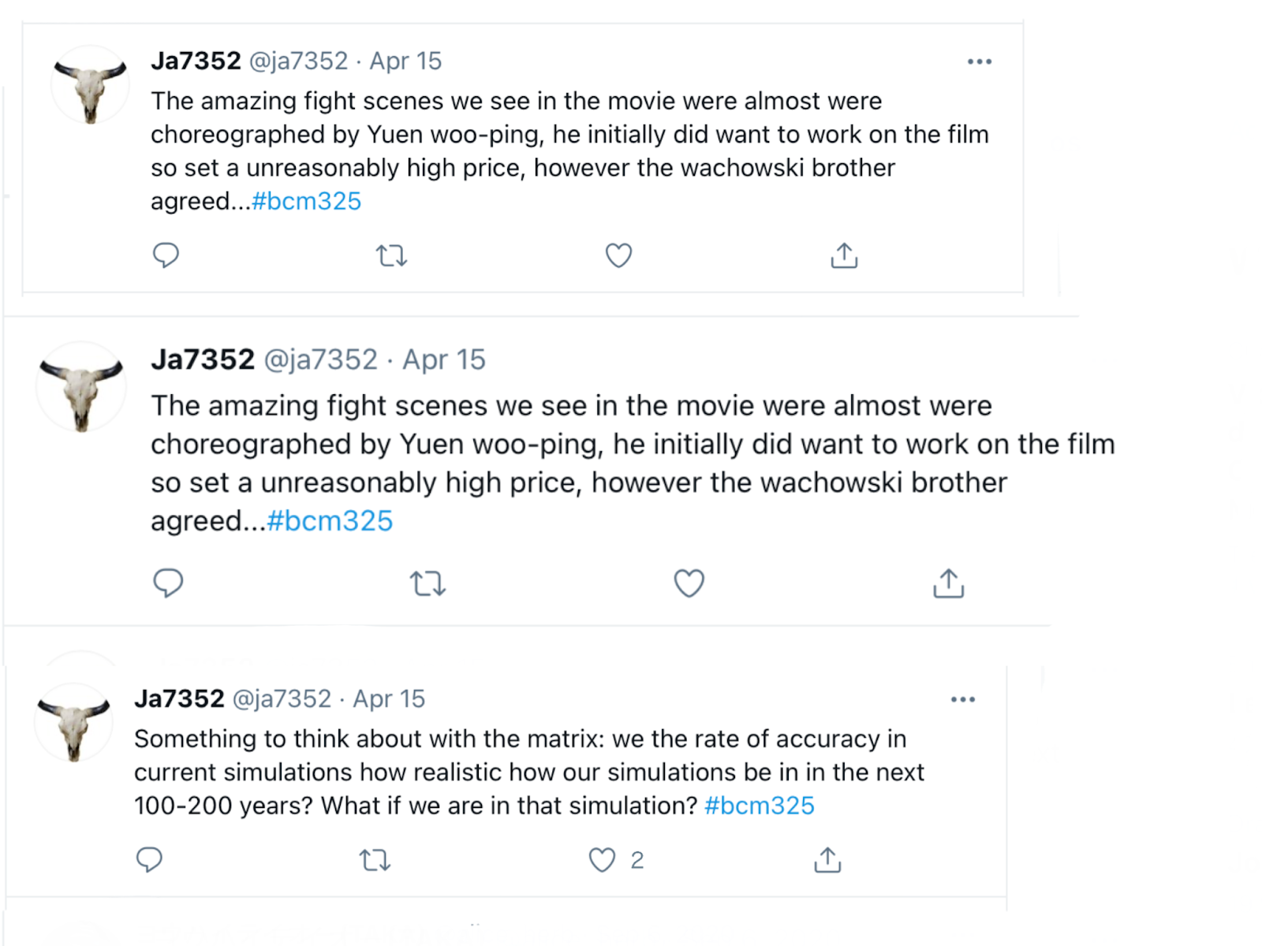Reply to the second fight scenes tweet
This screenshot has height=946, width=1262.
pyautogui.click(x=168, y=583)
